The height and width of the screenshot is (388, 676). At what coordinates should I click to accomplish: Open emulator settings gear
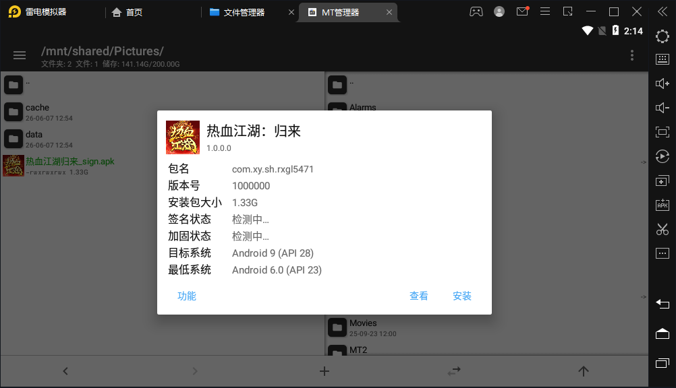coord(663,36)
